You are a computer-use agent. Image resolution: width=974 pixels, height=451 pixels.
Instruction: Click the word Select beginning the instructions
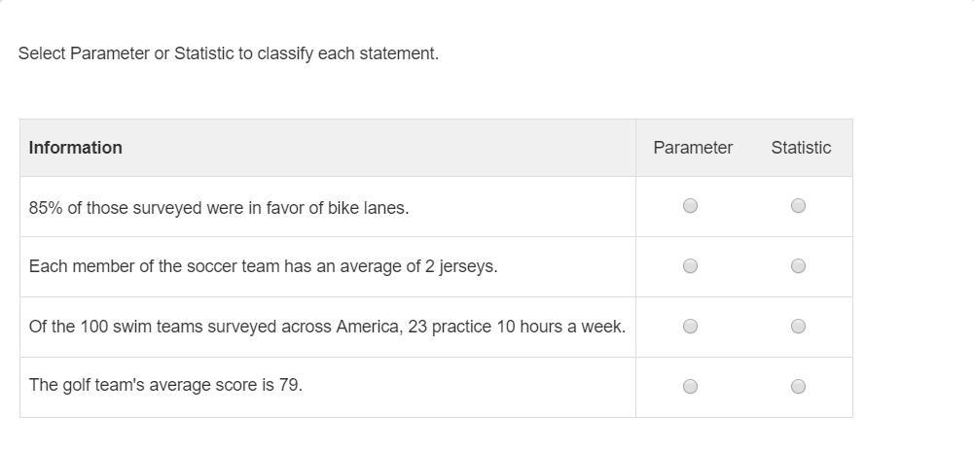pos(42,54)
